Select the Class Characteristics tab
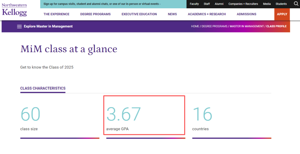 click(x=43, y=88)
